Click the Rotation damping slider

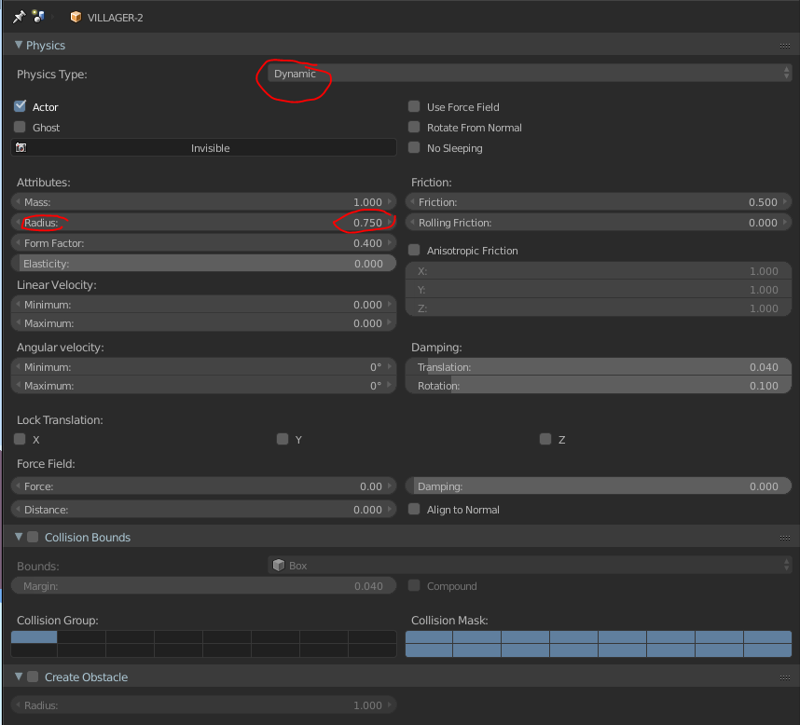(x=599, y=386)
